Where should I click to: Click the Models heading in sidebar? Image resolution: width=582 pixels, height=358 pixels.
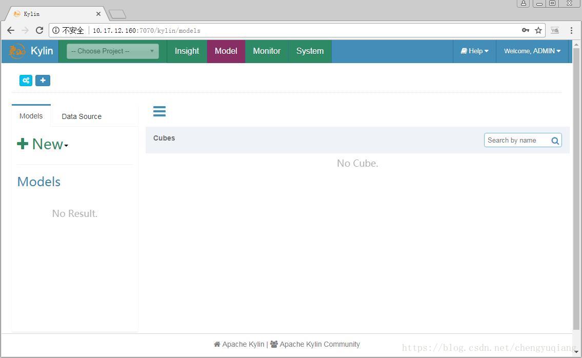click(x=39, y=182)
